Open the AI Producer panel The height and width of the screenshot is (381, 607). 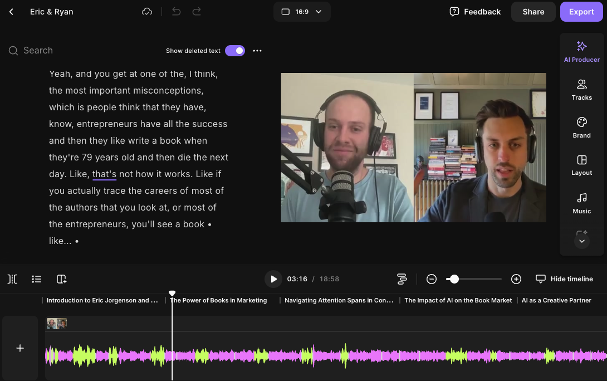click(581, 51)
